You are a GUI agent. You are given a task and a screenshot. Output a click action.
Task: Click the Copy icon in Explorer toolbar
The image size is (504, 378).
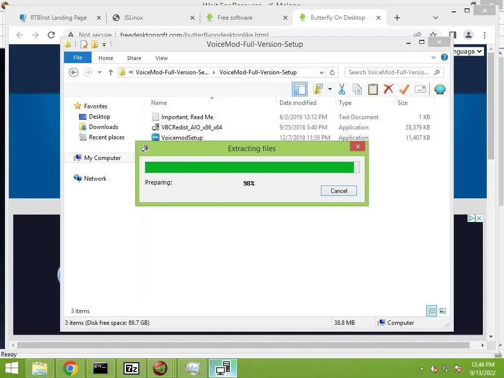coord(357,89)
